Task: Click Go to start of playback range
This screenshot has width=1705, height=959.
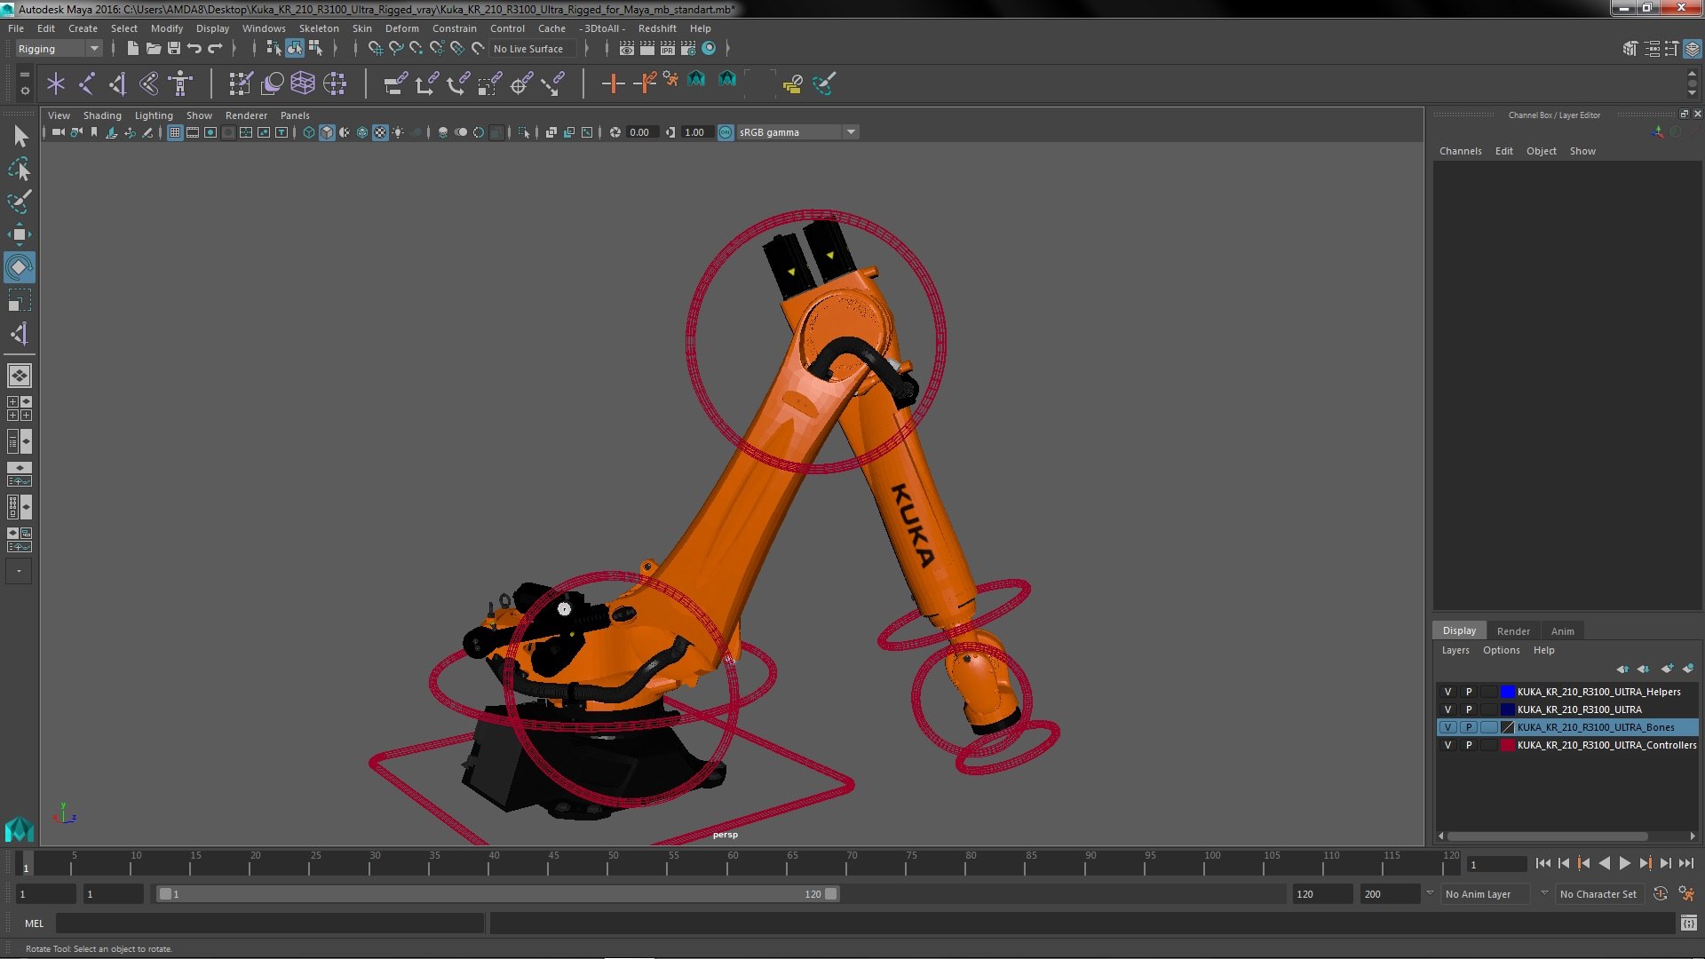Action: (x=1542, y=863)
